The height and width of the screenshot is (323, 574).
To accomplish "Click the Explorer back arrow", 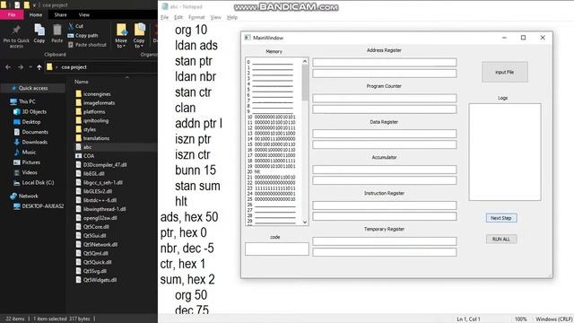I will [x=8, y=67].
